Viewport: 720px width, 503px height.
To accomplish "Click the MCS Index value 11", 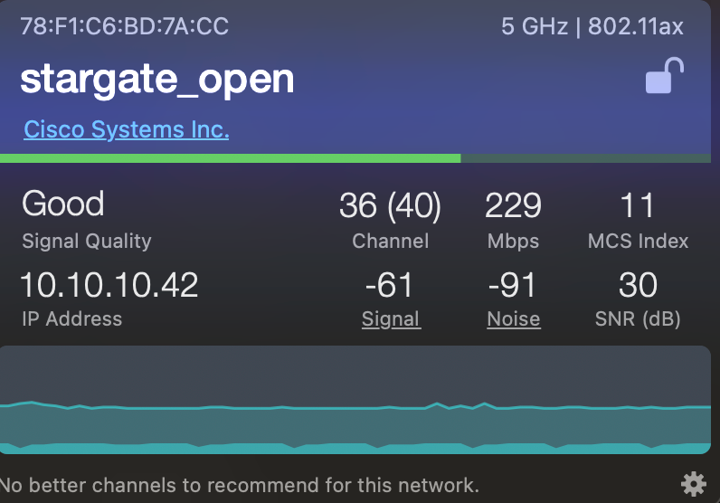I will [638, 204].
